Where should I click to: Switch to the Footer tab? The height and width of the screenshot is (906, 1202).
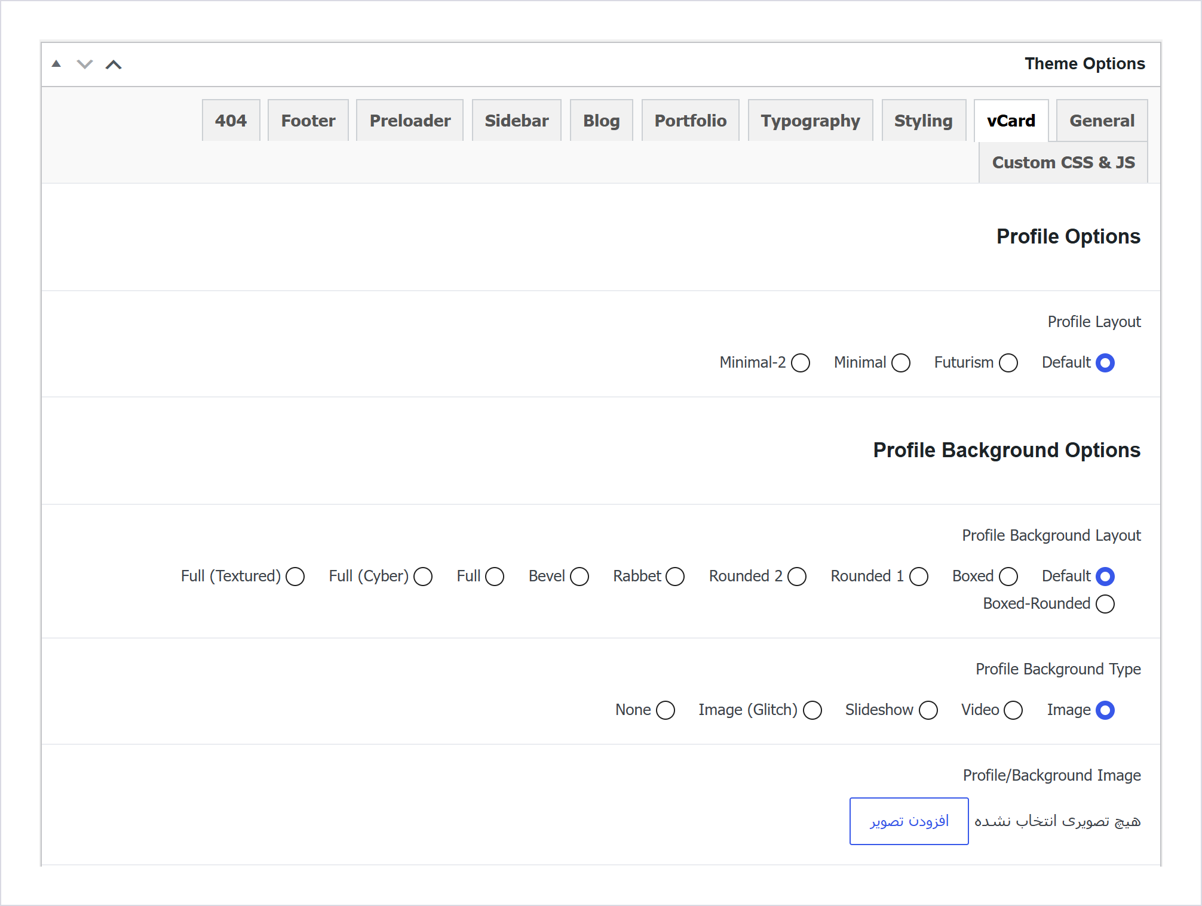308,121
